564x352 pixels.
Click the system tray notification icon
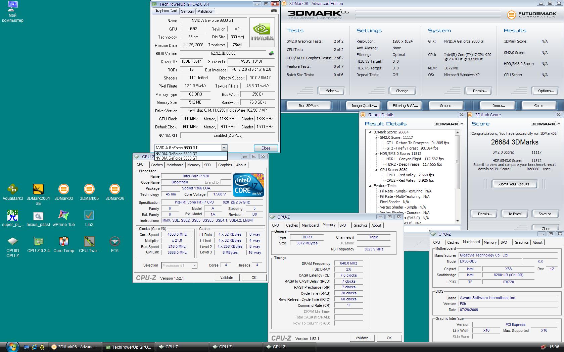[543, 347]
